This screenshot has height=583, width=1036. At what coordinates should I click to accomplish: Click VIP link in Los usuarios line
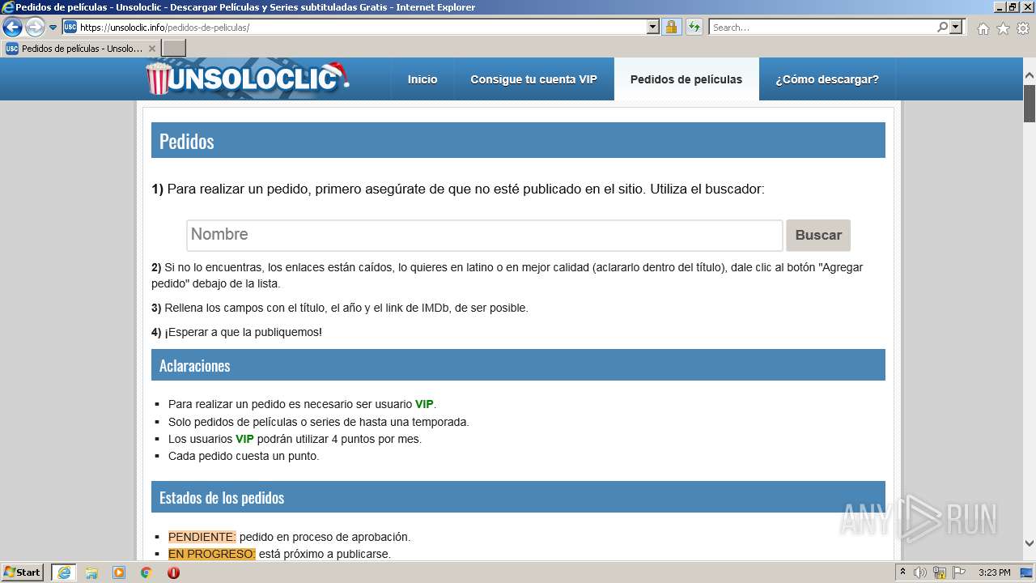(x=244, y=439)
